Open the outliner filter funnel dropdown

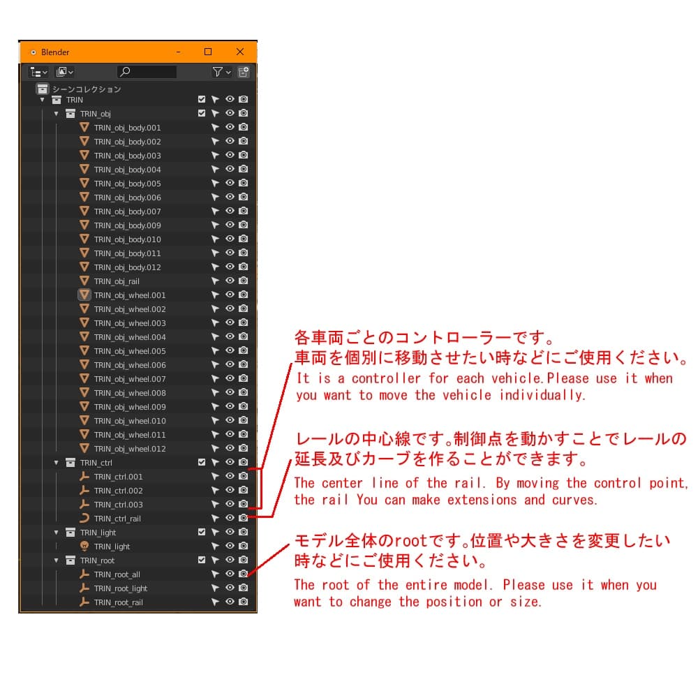(218, 72)
